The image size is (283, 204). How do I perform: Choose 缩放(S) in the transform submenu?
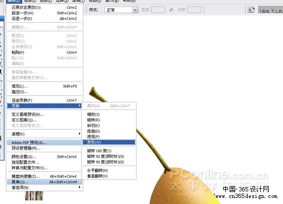point(109,114)
